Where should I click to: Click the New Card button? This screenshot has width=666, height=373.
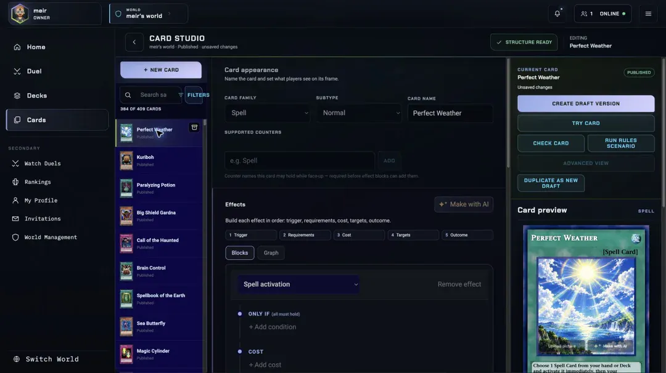(161, 70)
